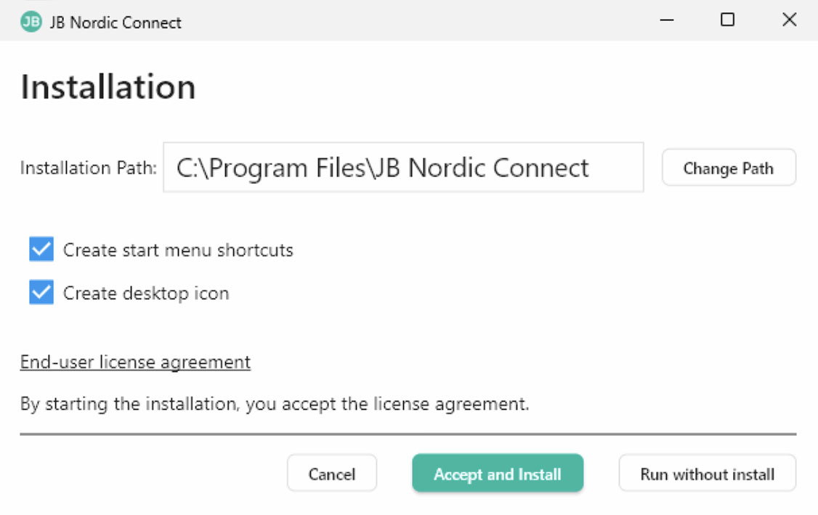This screenshot has height=515, width=818.
Task: Click the teal install button labeled Accept and Install
Action: point(498,473)
